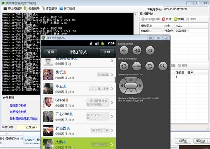Click the 正在运行 status field

point(28,127)
